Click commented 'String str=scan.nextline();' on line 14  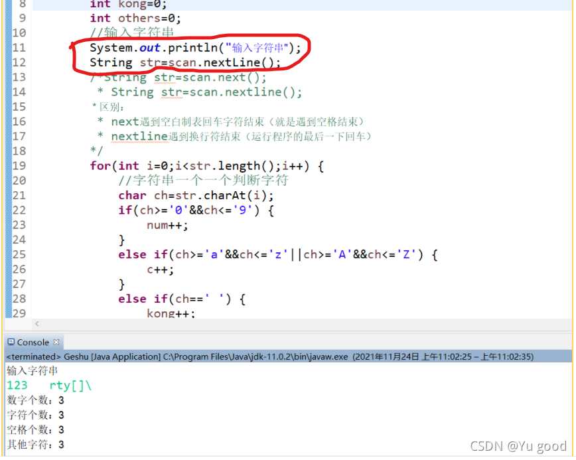coord(206,92)
